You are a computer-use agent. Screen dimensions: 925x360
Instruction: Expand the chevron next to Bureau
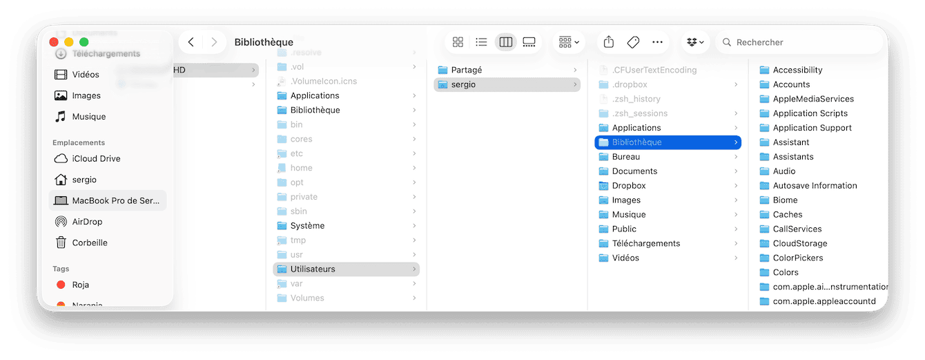coord(737,157)
